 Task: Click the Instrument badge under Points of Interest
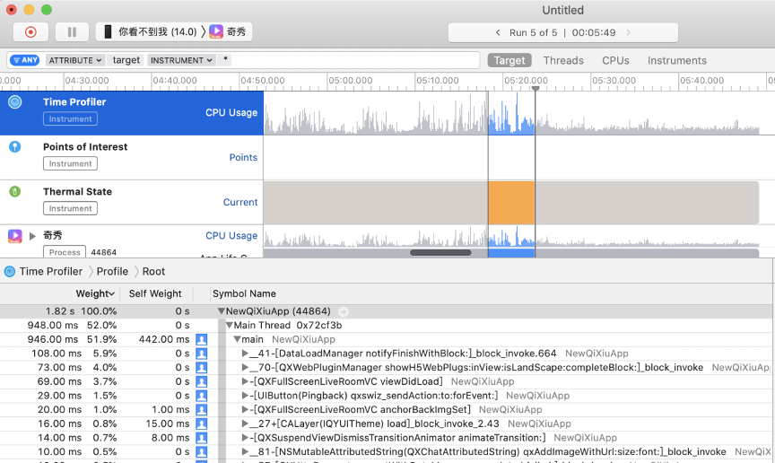point(70,163)
